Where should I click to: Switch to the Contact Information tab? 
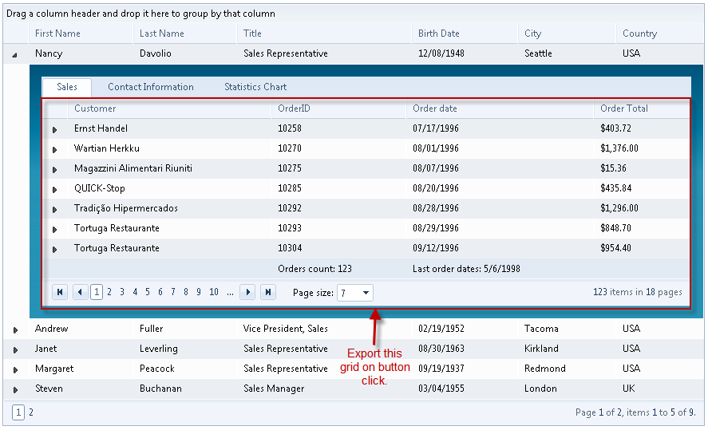(151, 87)
